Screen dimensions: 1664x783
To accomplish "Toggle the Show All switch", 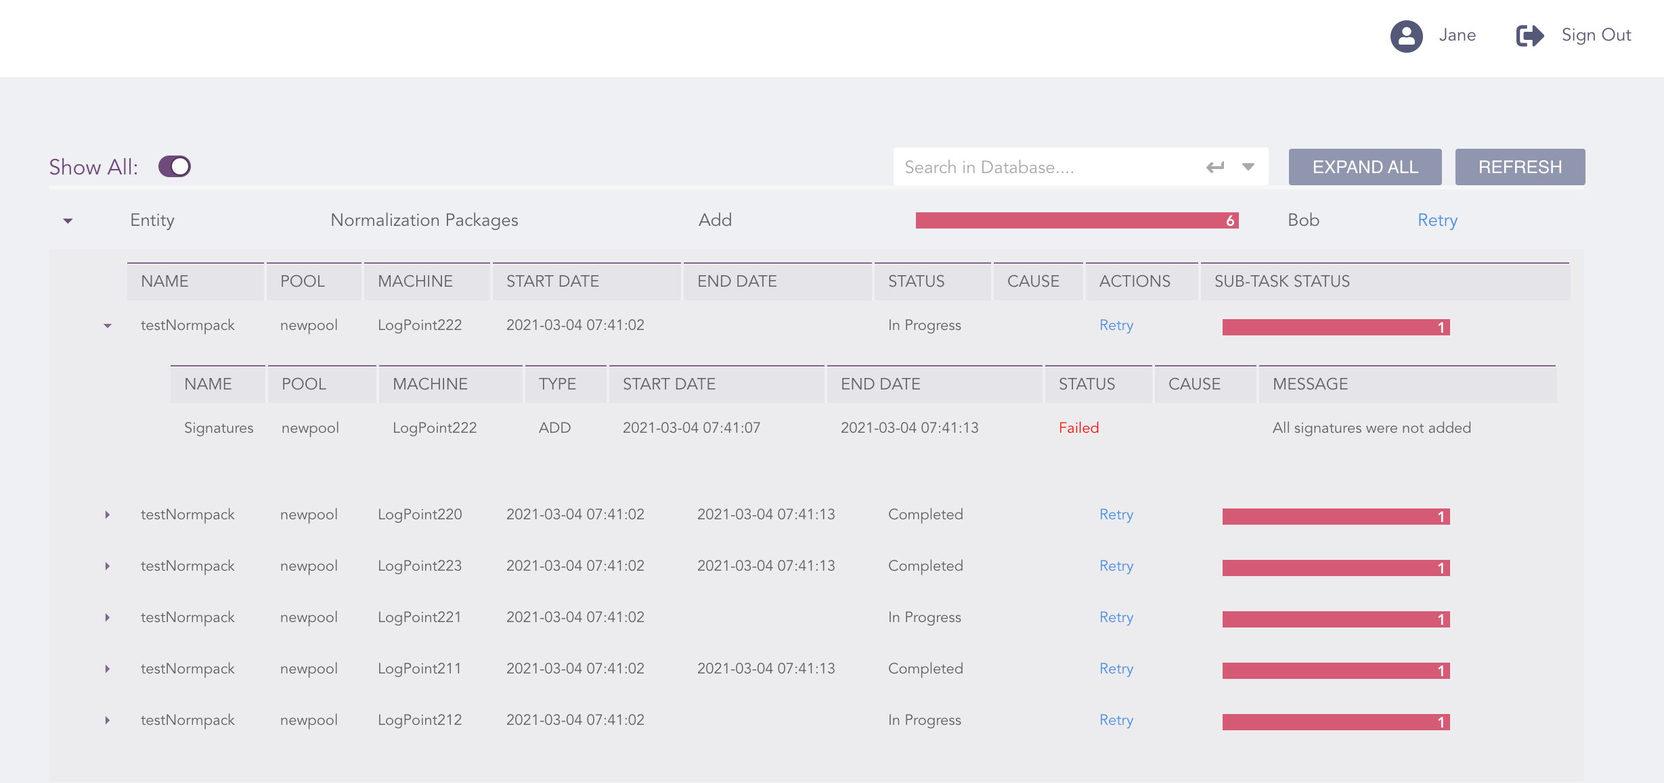I will tap(175, 166).
